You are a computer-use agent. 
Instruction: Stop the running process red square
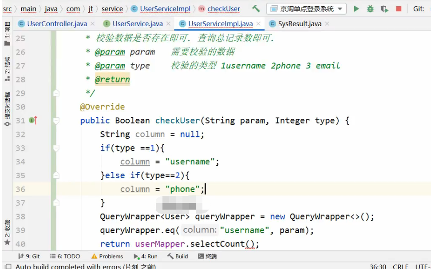[399, 9]
